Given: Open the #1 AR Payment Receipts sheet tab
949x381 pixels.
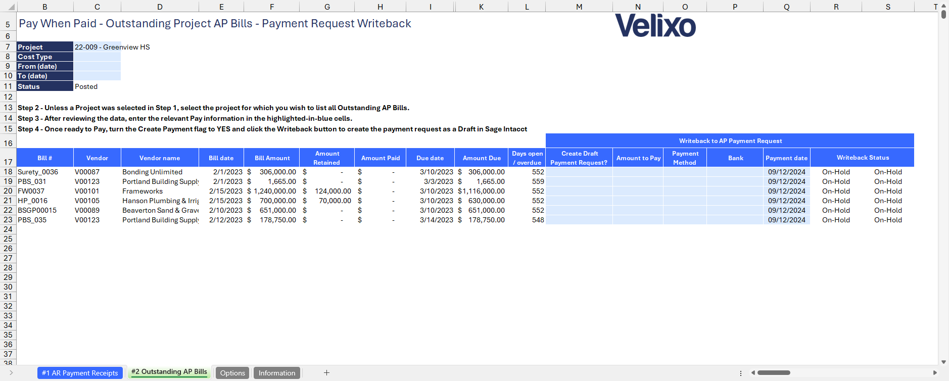Looking at the screenshot, I should [x=80, y=373].
